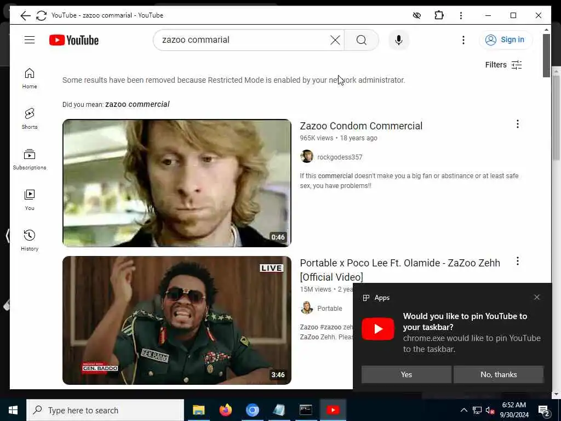Open File Explorer from the taskbar
Image resolution: width=561 pixels, height=421 pixels.
198,410
